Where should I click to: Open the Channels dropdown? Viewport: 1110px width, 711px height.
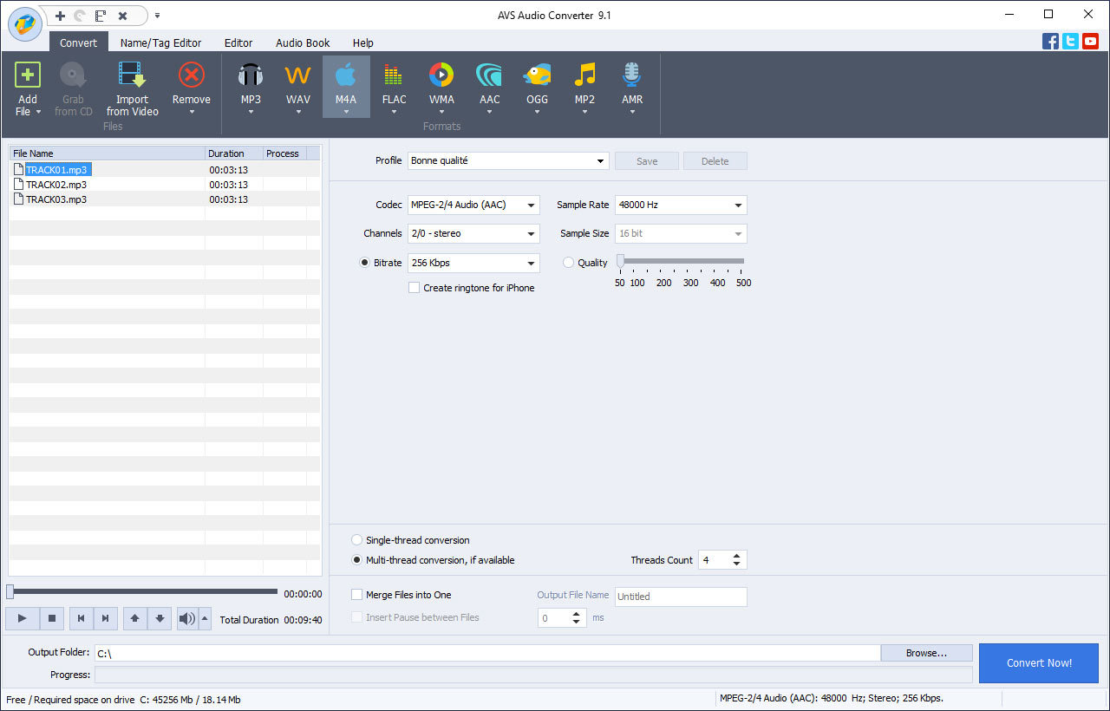tap(473, 234)
